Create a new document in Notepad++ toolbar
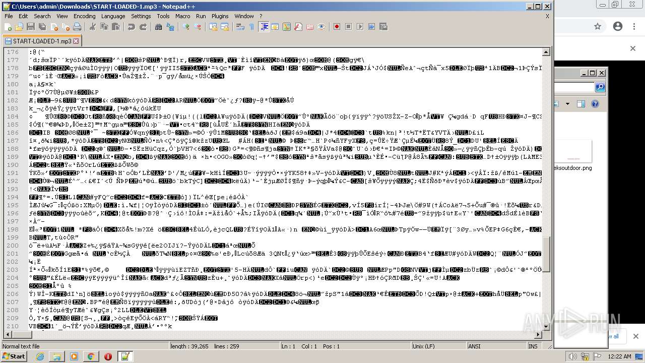The height and width of the screenshot is (363, 645). click(8, 27)
